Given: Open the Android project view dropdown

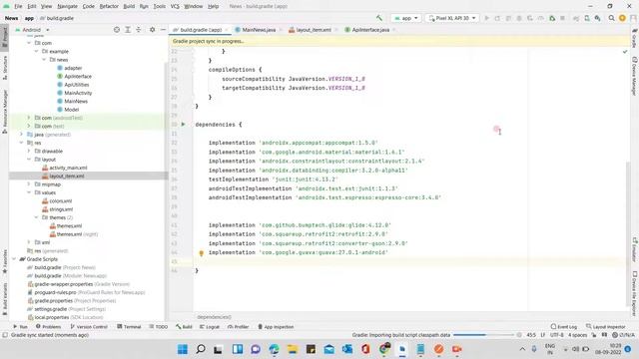Looking at the screenshot, I should pyautogui.click(x=33, y=30).
